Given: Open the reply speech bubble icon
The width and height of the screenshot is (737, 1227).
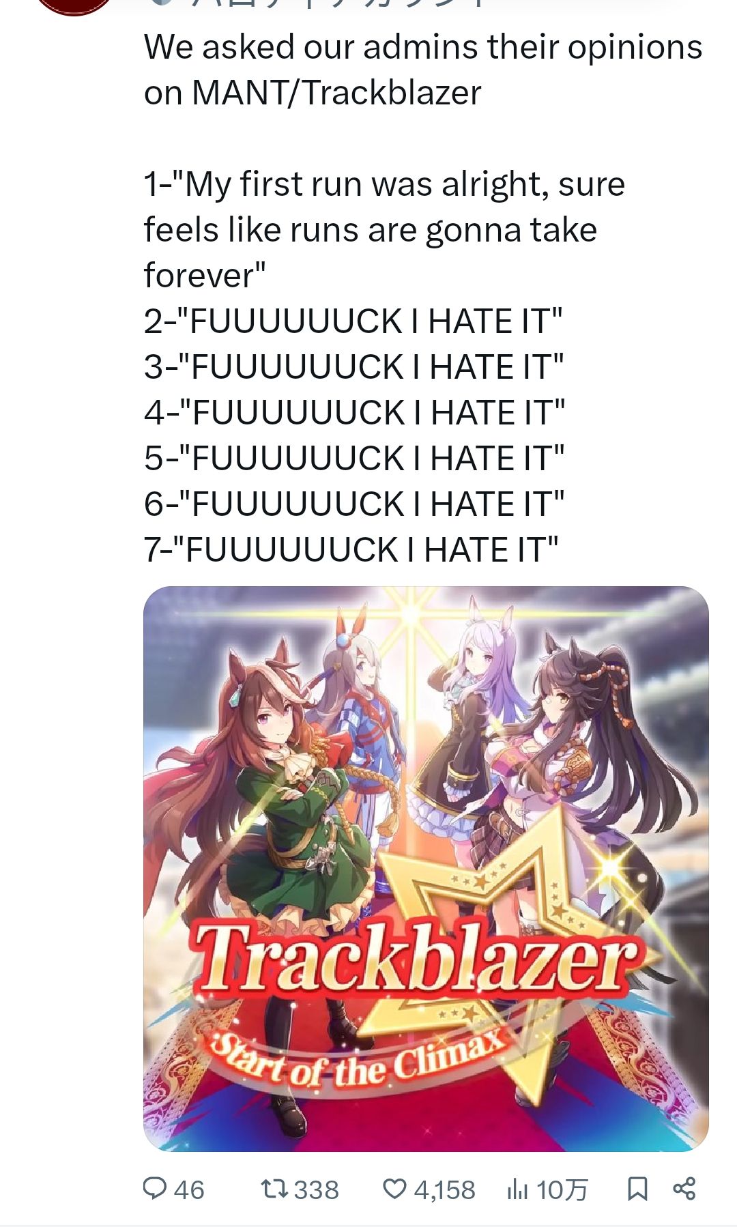Looking at the screenshot, I should (155, 1189).
